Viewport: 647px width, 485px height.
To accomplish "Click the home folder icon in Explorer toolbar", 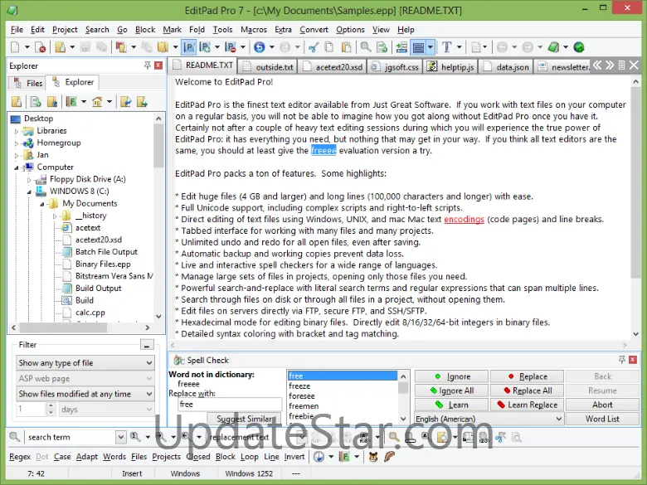I will pos(97,101).
